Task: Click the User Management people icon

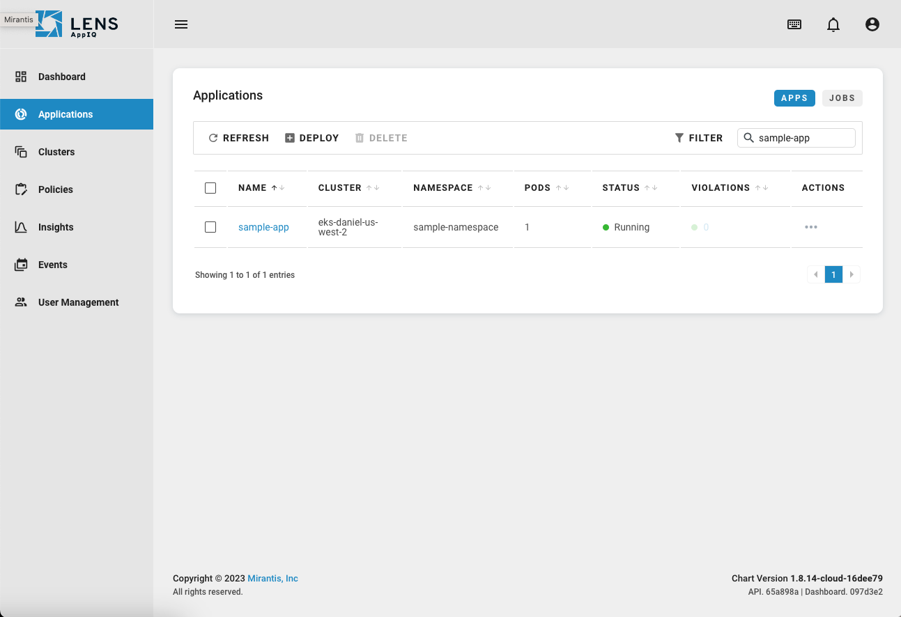Action: point(21,302)
